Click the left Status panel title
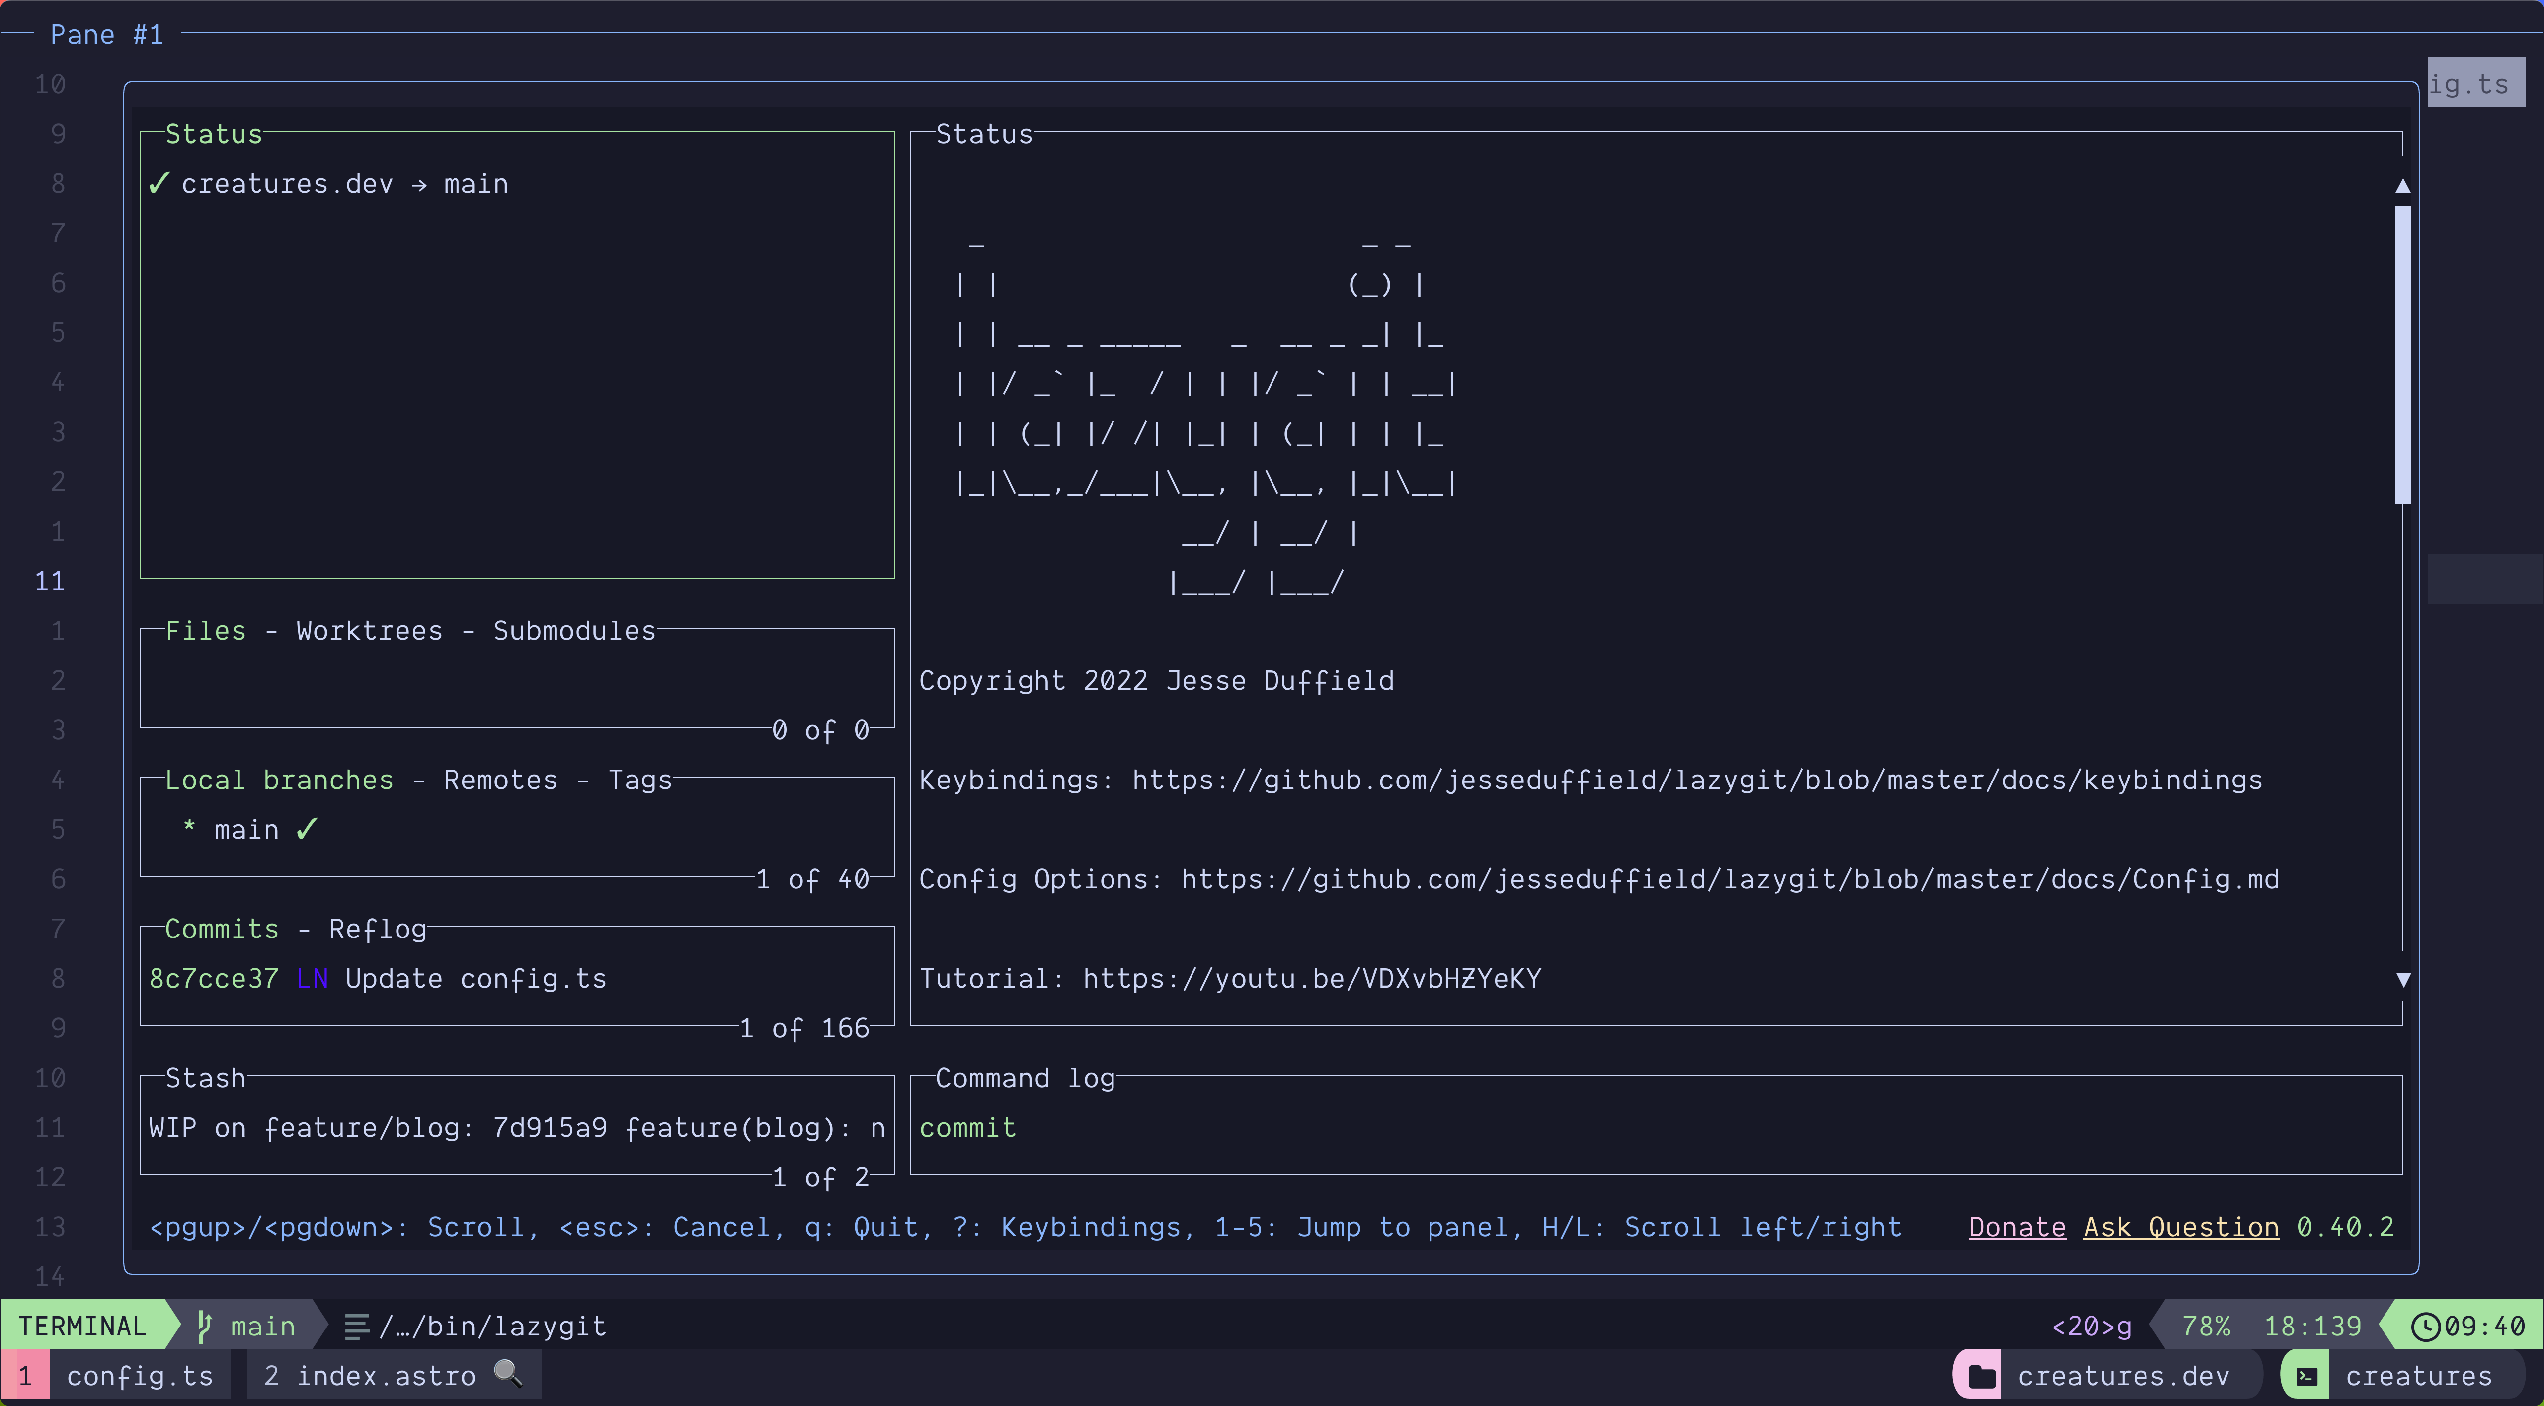The width and height of the screenshot is (2544, 1406). coord(213,134)
